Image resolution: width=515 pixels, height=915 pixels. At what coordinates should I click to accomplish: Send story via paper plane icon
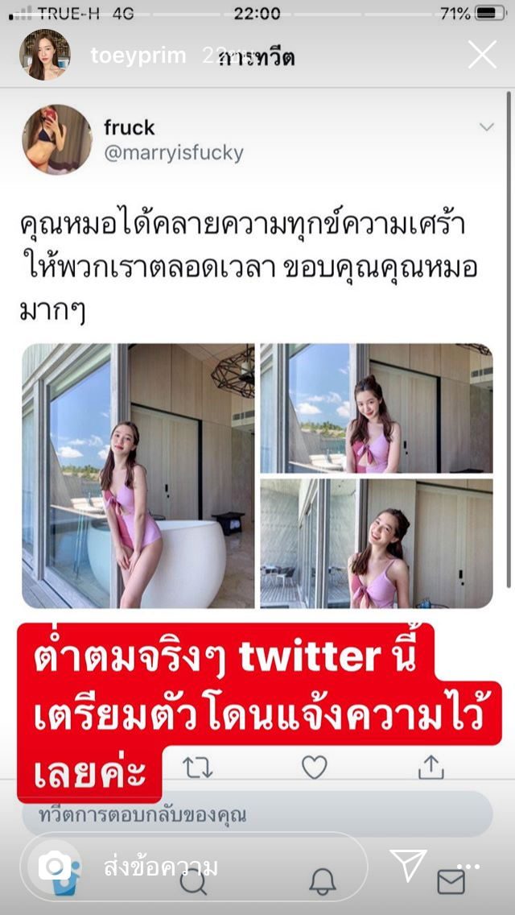pos(408,865)
